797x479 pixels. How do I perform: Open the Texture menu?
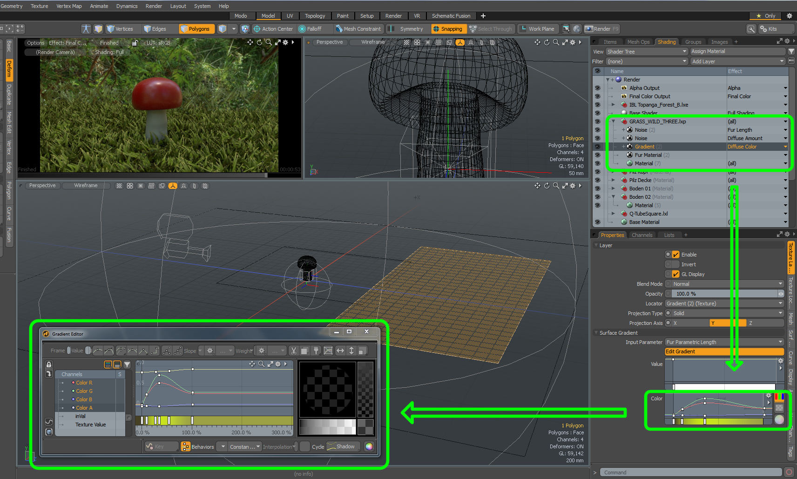pyautogui.click(x=39, y=6)
